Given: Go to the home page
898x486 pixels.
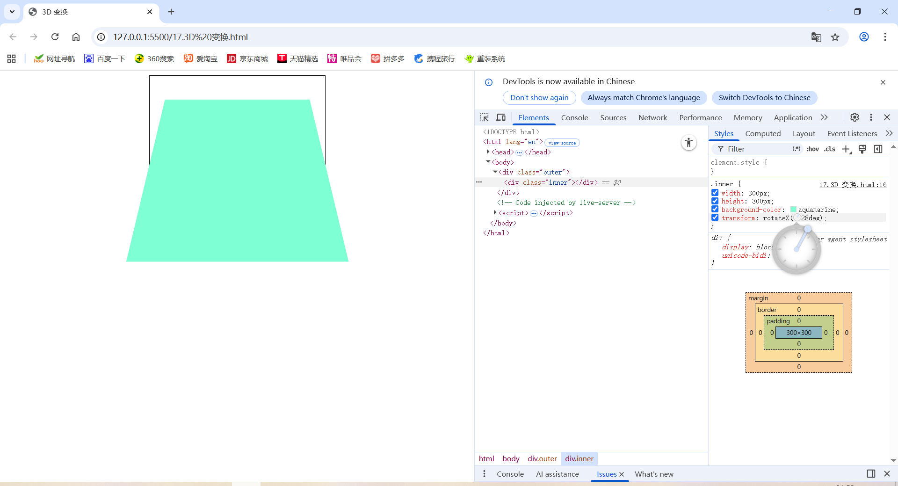Looking at the screenshot, I should [76, 37].
